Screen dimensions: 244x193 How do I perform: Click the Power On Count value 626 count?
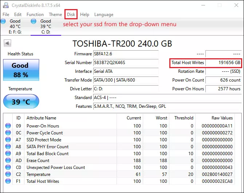pyautogui.click(x=224, y=80)
